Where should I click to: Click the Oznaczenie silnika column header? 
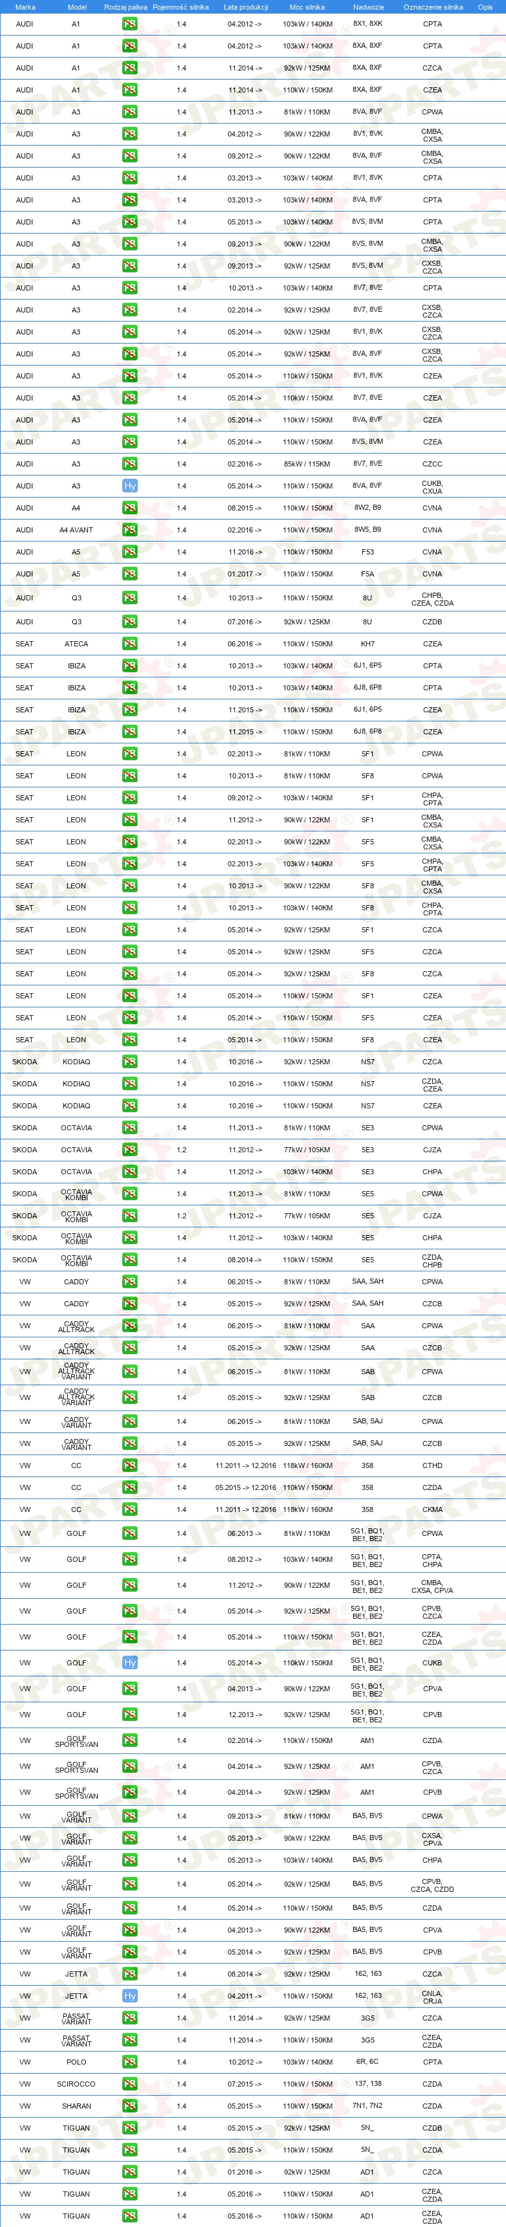pyautogui.click(x=434, y=7)
